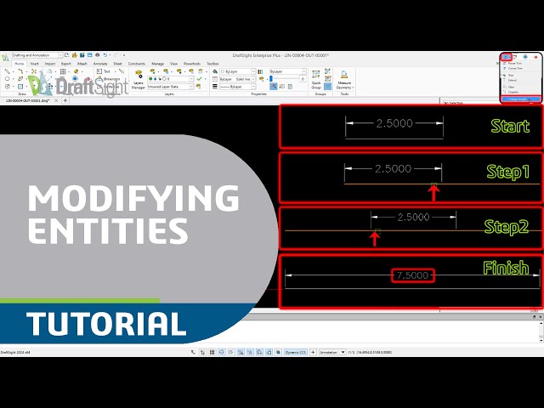Toggle Polar tracking in the status bar
This screenshot has height=408, width=544.
[231, 352]
